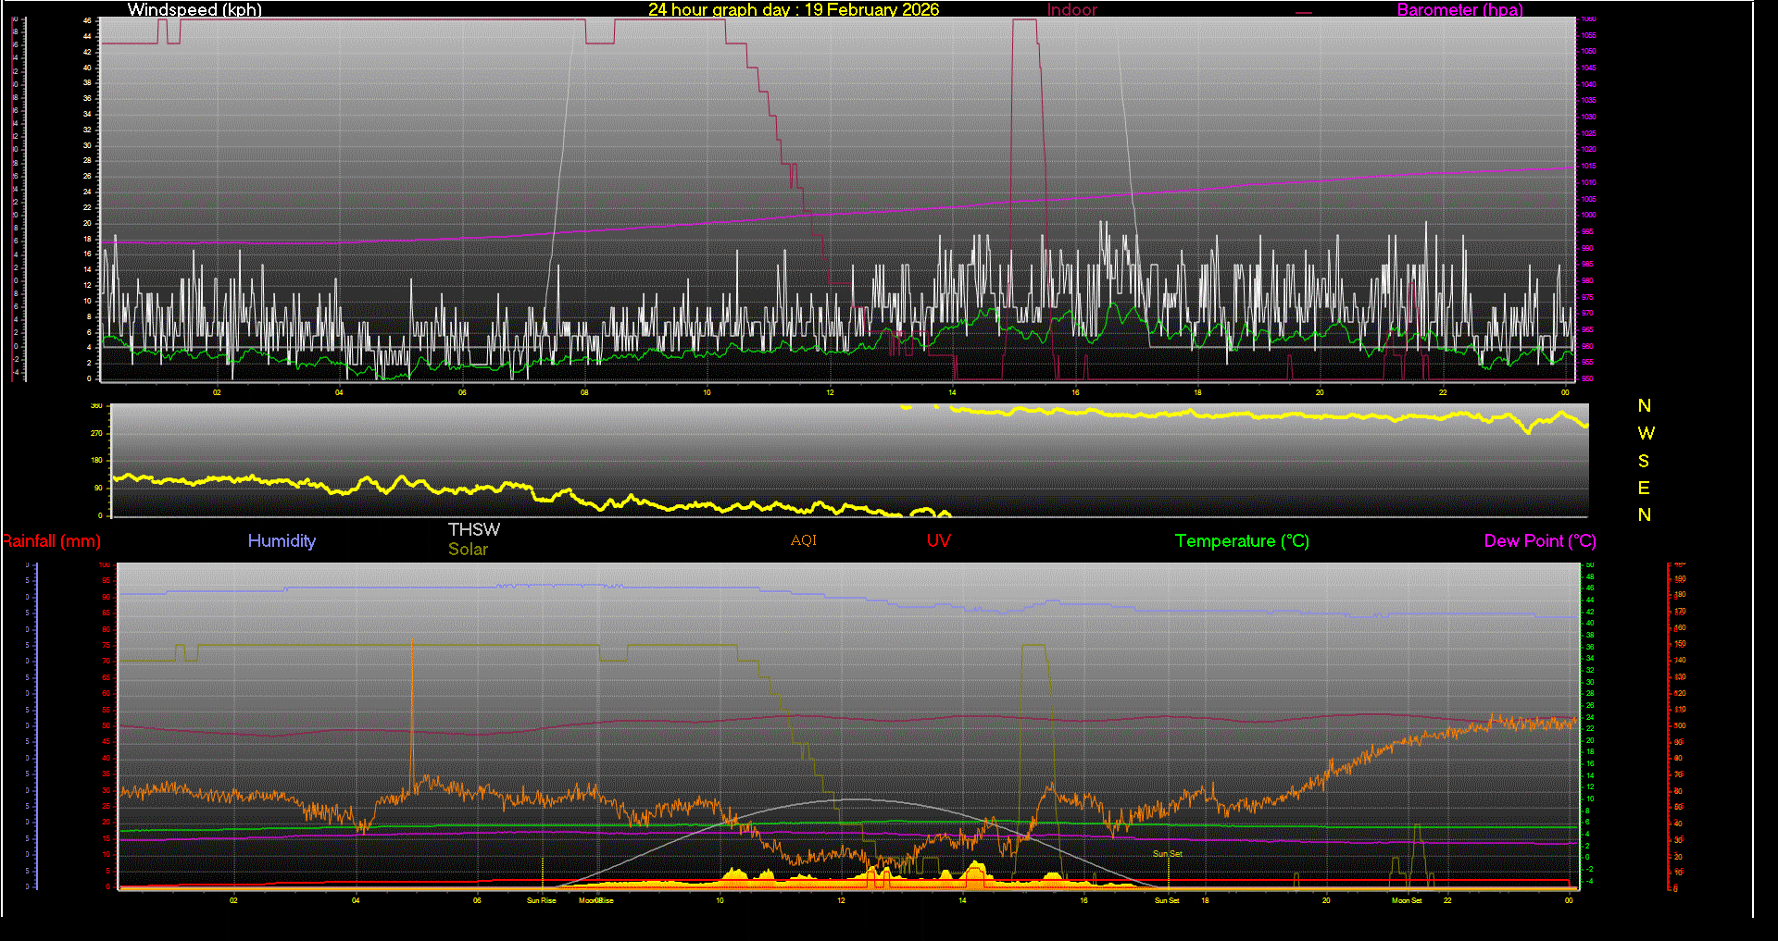Toggle the Barometer (hpa) series legend
1778x941 pixels.
coord(1459,10)
